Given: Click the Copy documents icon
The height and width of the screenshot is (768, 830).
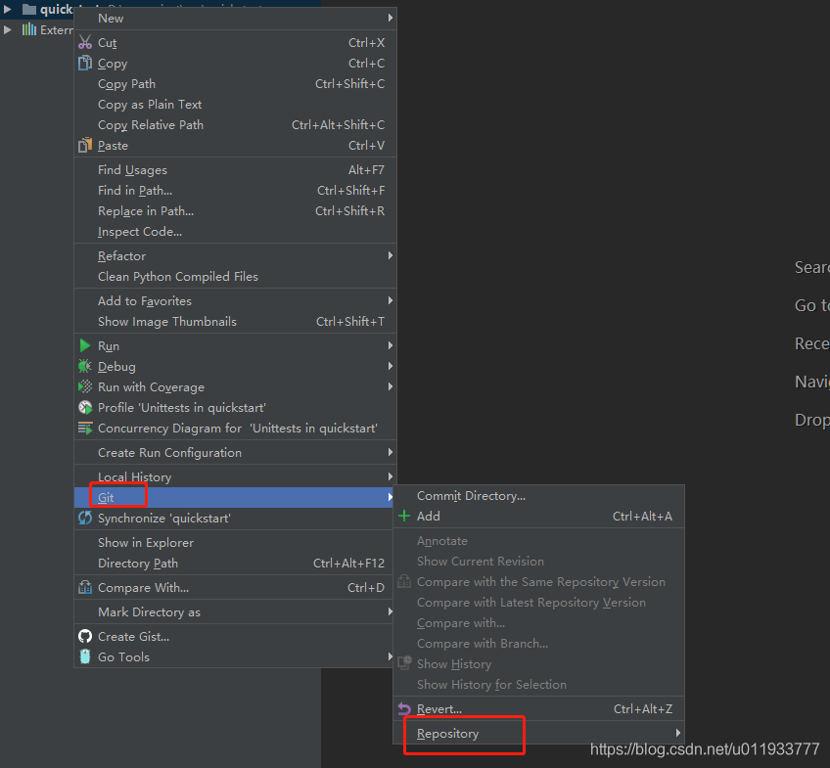Looking at the screenshot, I should pyautogui.click(x=85, y=63).
